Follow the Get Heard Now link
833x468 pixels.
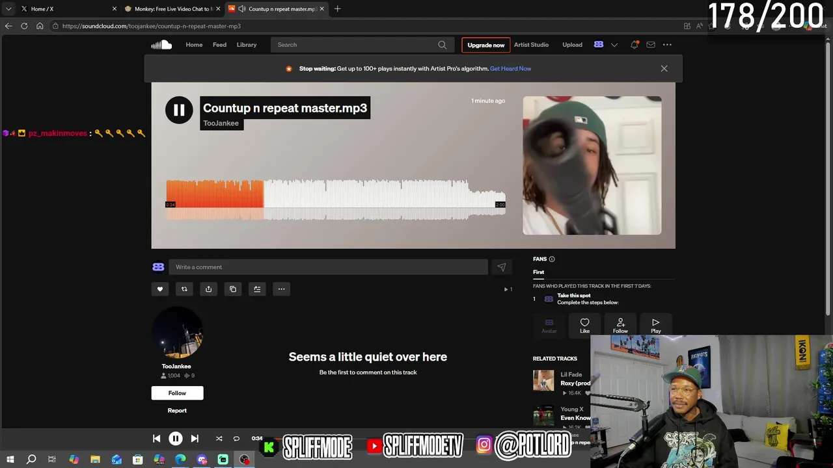[510, 68]
